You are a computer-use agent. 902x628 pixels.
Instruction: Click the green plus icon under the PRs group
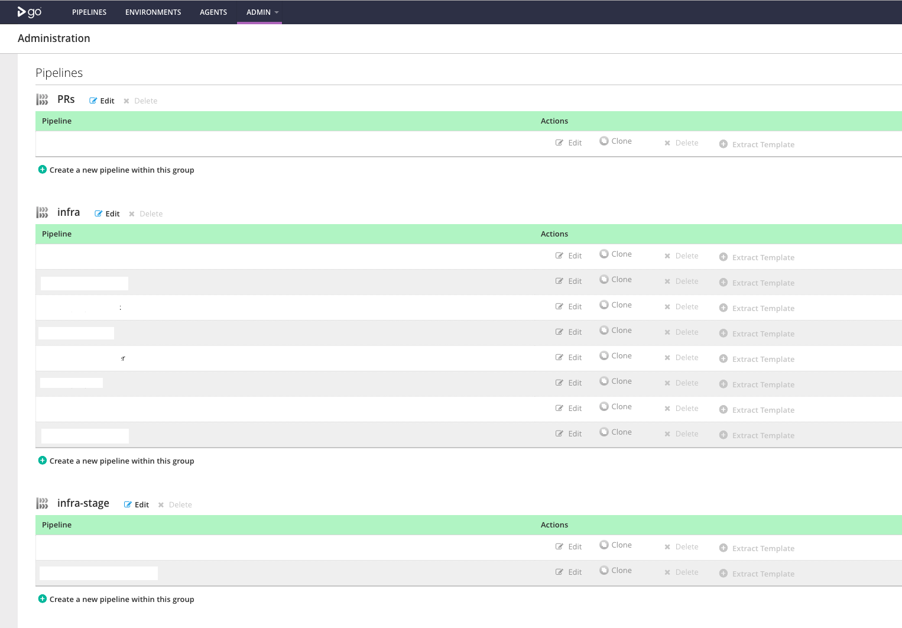coord(42,169)
